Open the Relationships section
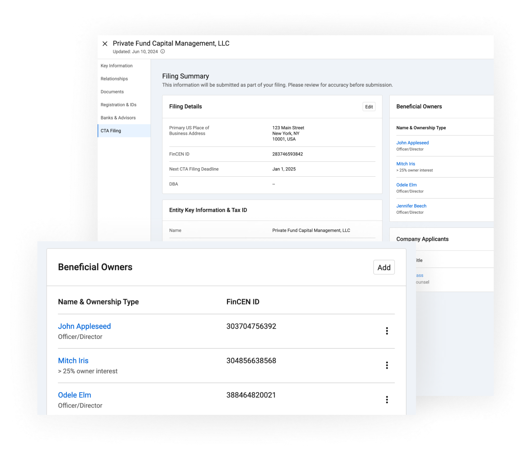The height and width of the screenshot is (451, 529). tap(114, 79)
